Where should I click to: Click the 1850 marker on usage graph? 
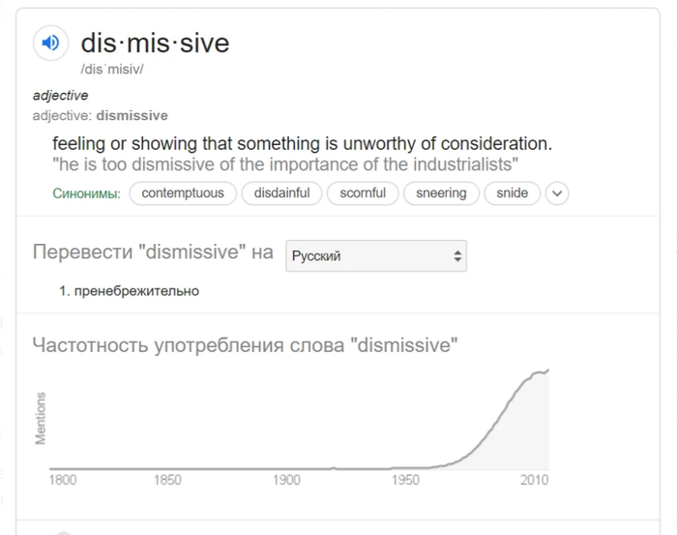(167, 480)
